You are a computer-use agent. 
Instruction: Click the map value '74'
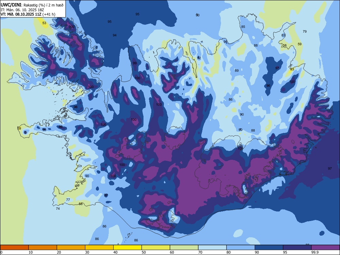(58, 209)
